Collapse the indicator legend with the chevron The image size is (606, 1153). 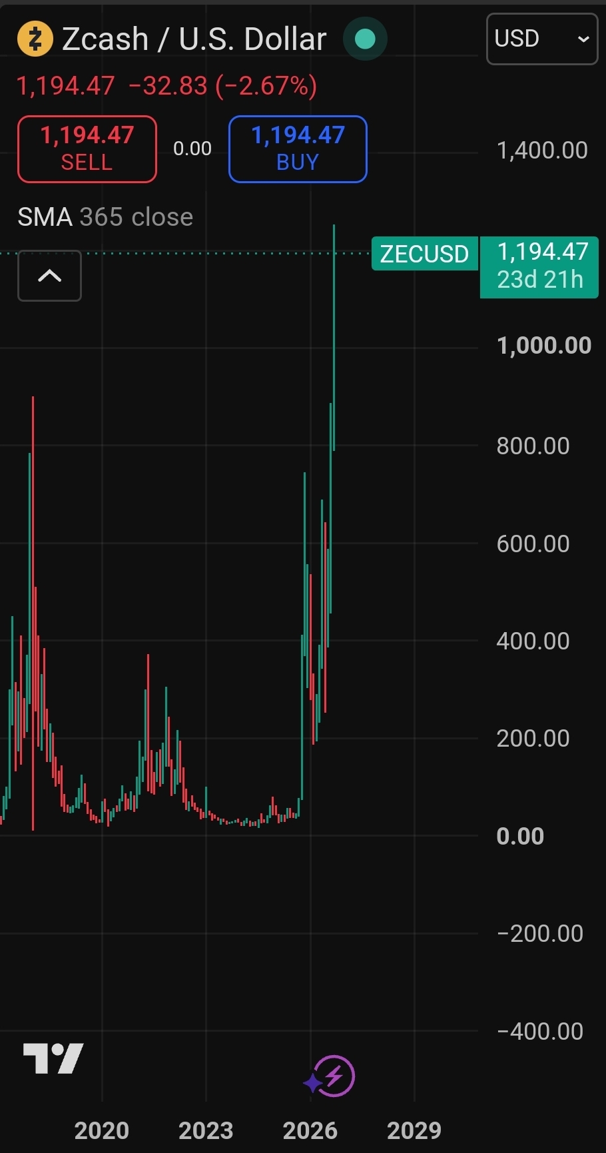coord(49,276)
